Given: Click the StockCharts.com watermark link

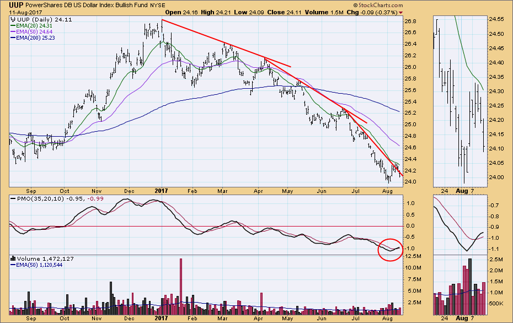Looking at the screenshot, I should click(378, 5).
